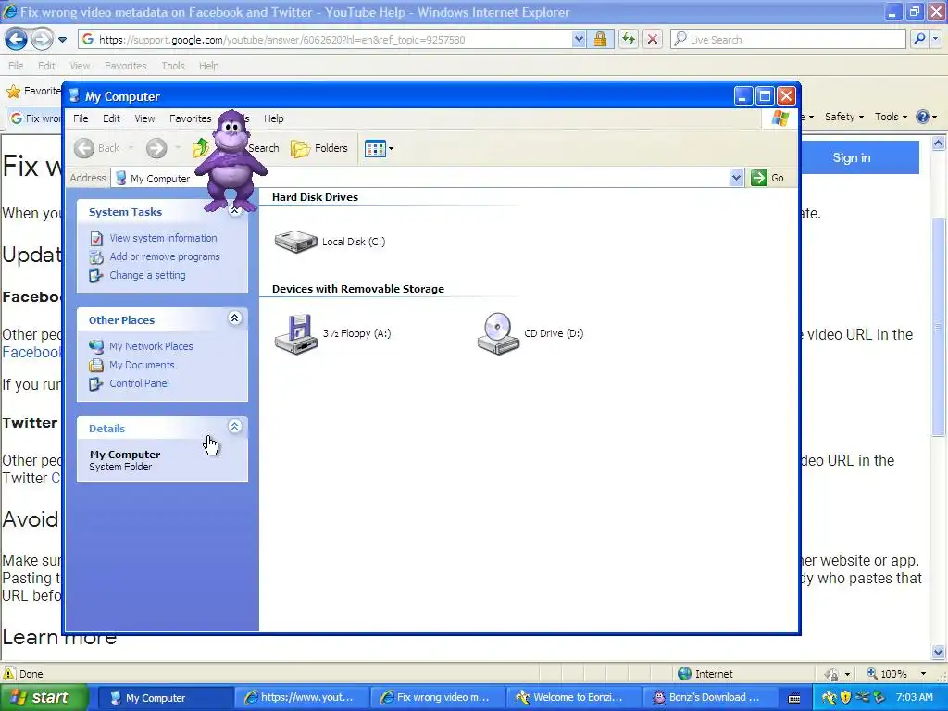This screenshot has width=948, height=711.
Task: Click the IE vertical scrollbar thumb
Action: click(x=938, y=327)
